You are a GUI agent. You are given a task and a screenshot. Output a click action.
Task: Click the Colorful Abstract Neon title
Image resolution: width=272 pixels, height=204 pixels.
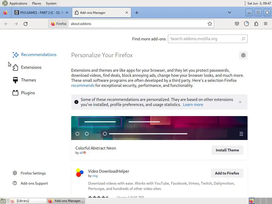pos(96,148)
